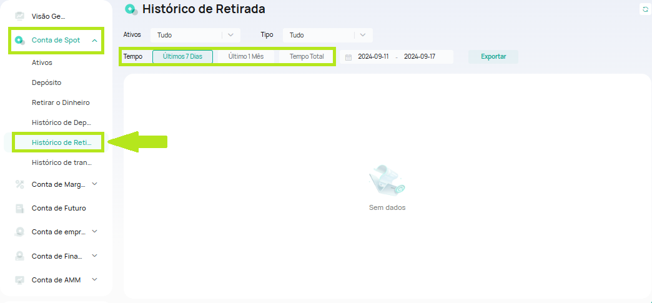Click the Conta de AMM label

56,280
